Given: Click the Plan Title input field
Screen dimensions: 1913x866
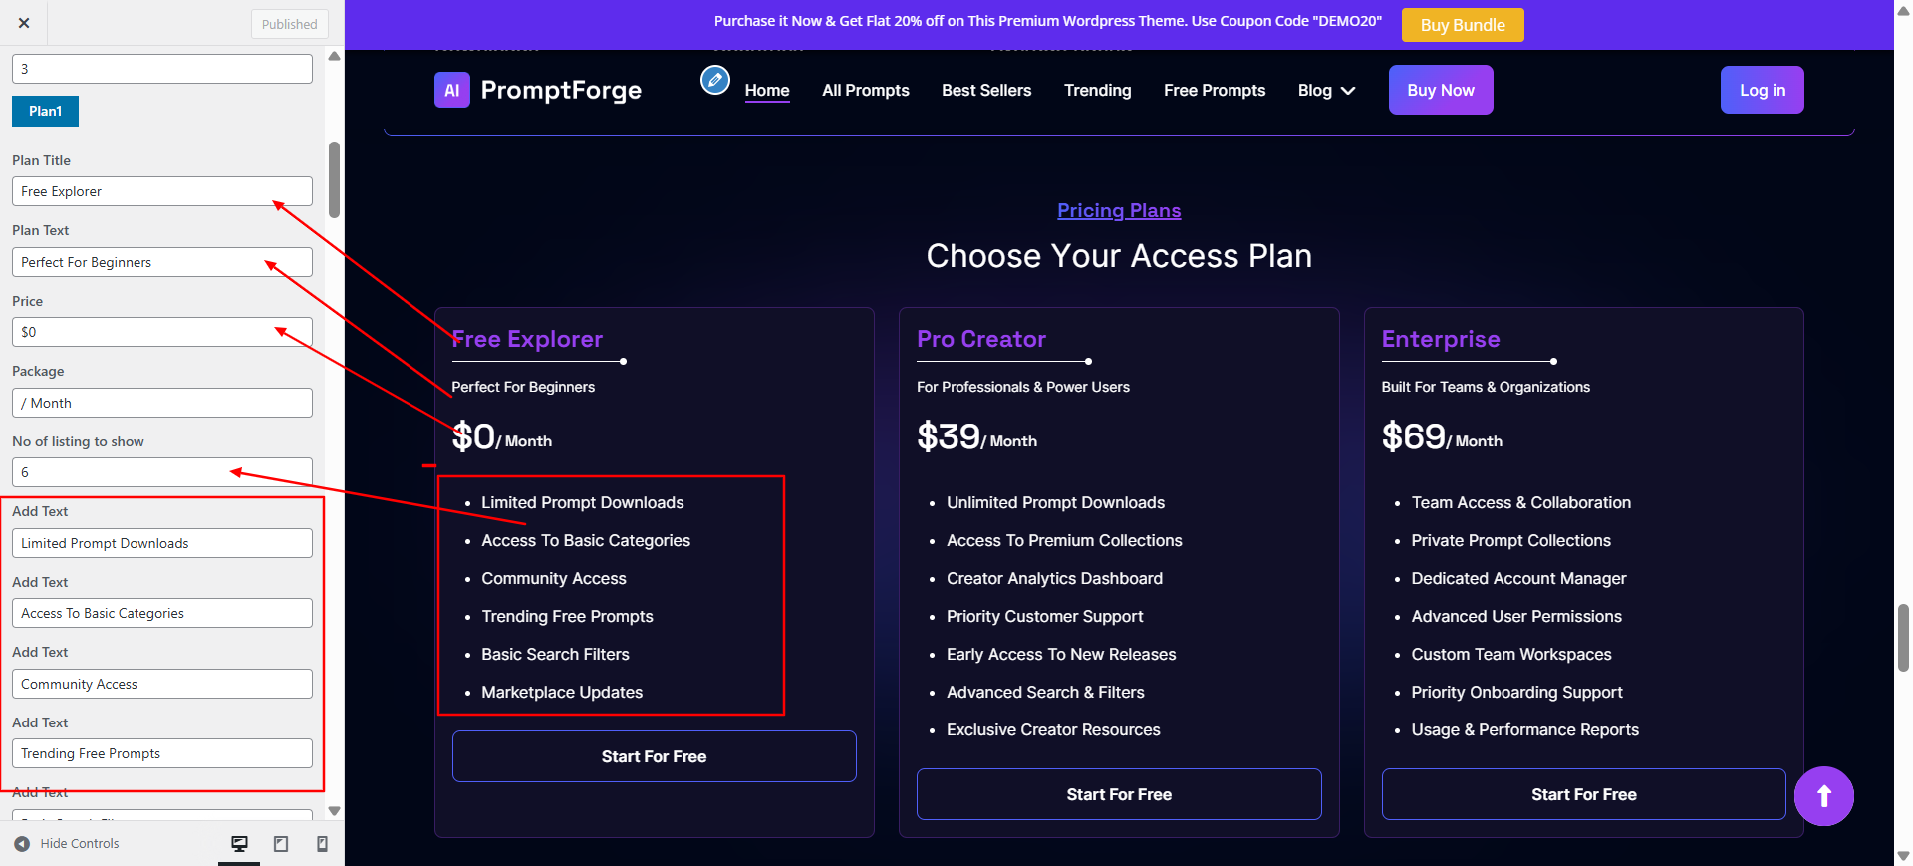Looking at the screenshot, I should (162, 191).
